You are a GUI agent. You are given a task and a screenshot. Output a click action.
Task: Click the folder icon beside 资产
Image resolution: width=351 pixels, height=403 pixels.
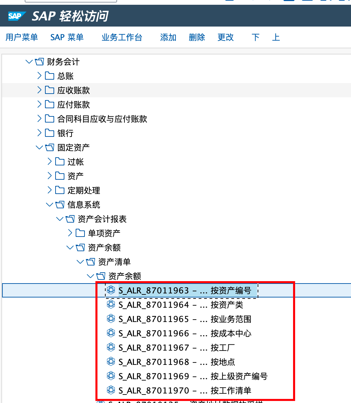point(60,176)
